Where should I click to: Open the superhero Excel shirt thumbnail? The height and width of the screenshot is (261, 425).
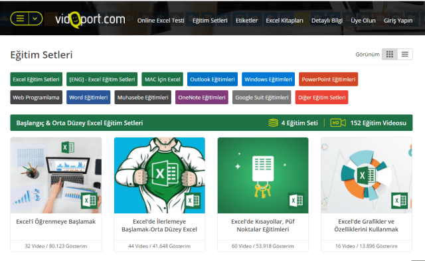[x=159, y=175]
